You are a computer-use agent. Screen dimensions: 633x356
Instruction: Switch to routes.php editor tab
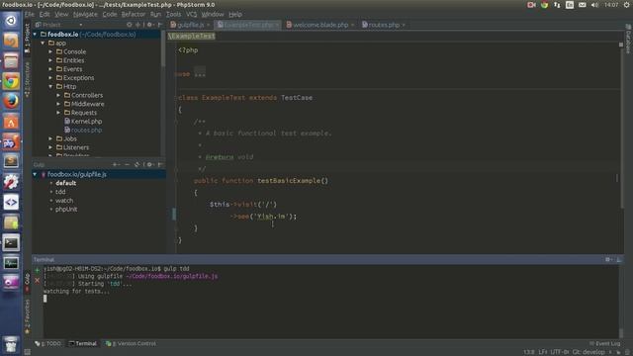click(x=383, y=25)
